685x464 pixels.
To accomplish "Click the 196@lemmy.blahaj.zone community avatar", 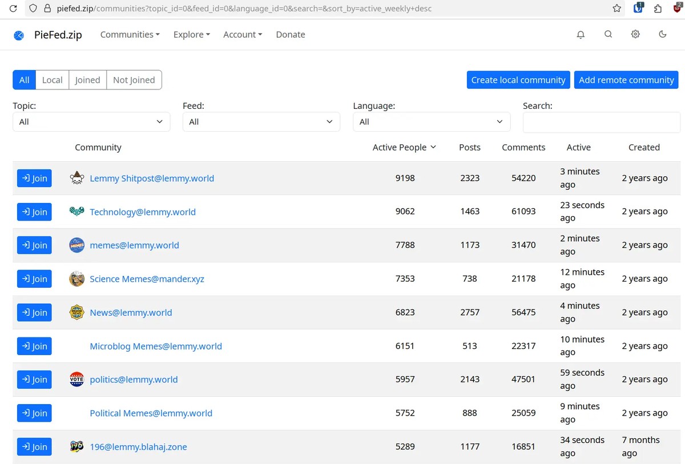I will coord(76,447).
